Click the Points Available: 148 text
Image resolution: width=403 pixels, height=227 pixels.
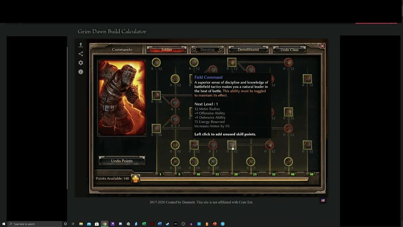coord(112,178)
